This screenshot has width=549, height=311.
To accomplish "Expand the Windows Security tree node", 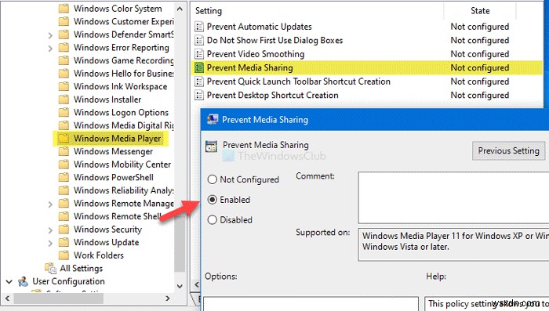I will pos(50,230).
